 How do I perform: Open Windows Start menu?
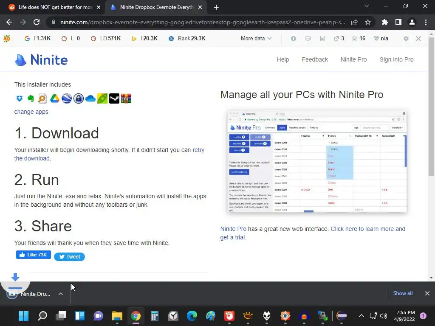(24, 316)
